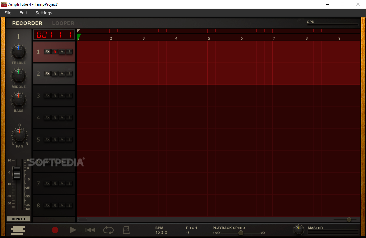Image resolution: width=366 pixels, height=238 pixels.
Task: Solo track 2 with S button
Action: click(x=69, y=74)
